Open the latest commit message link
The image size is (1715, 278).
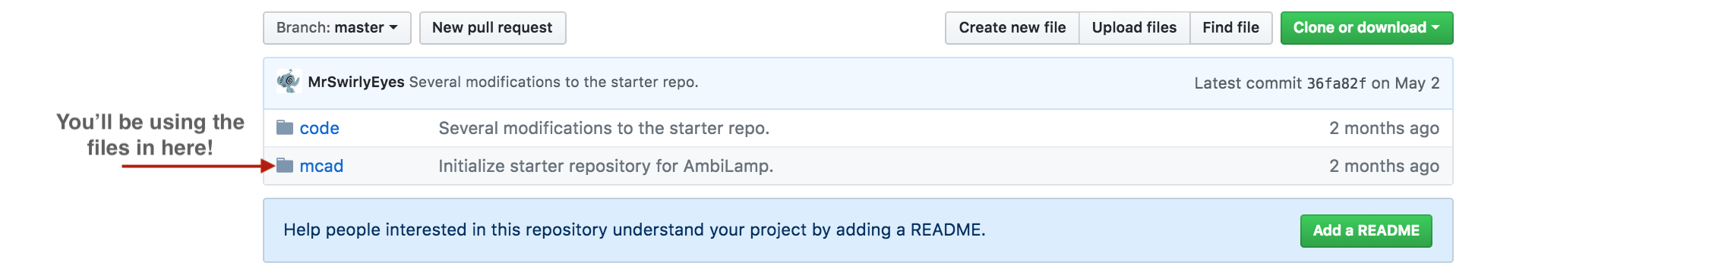pos(554,83)
